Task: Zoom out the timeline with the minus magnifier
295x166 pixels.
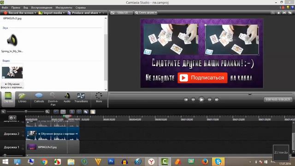Action: [x=3, y=112]
